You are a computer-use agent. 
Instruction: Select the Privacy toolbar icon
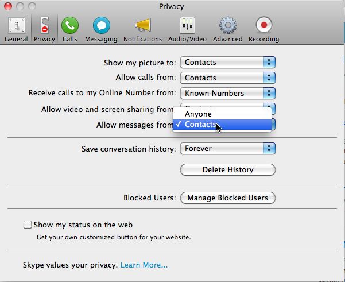pyautogui.click(x=44, y=29)
